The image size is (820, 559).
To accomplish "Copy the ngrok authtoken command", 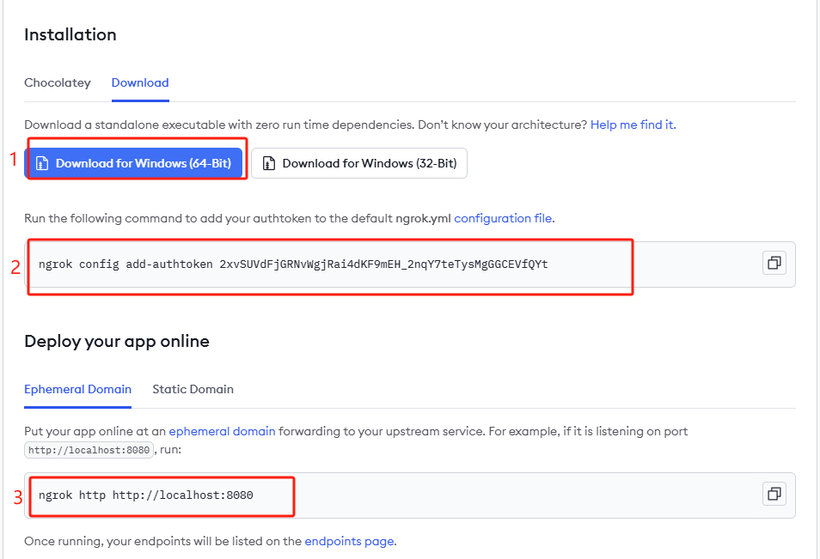I will [774, 263].
